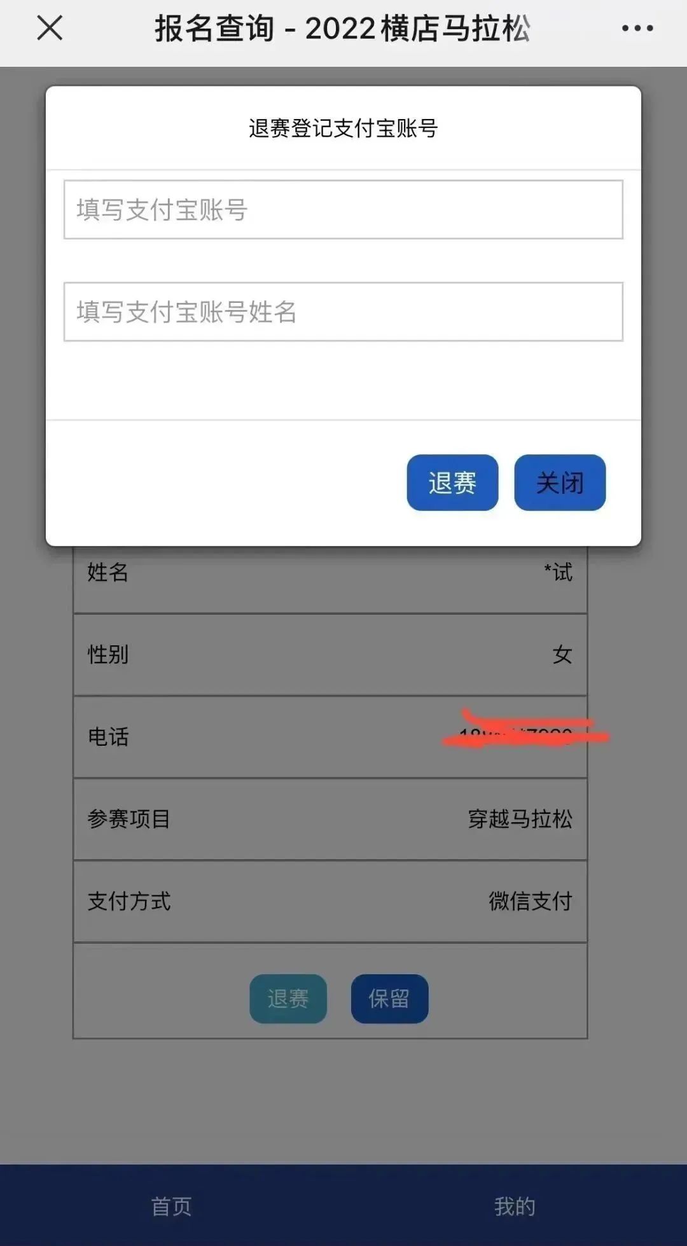The height and width of the screenshot is (1246, 687).
Task: Select the 性别 row label
Action: (x=108, y=654)
